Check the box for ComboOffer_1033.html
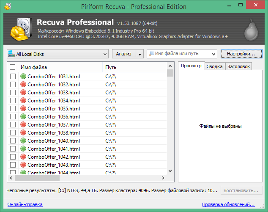This screenshot has width=268, height=212. coord(13,92)
